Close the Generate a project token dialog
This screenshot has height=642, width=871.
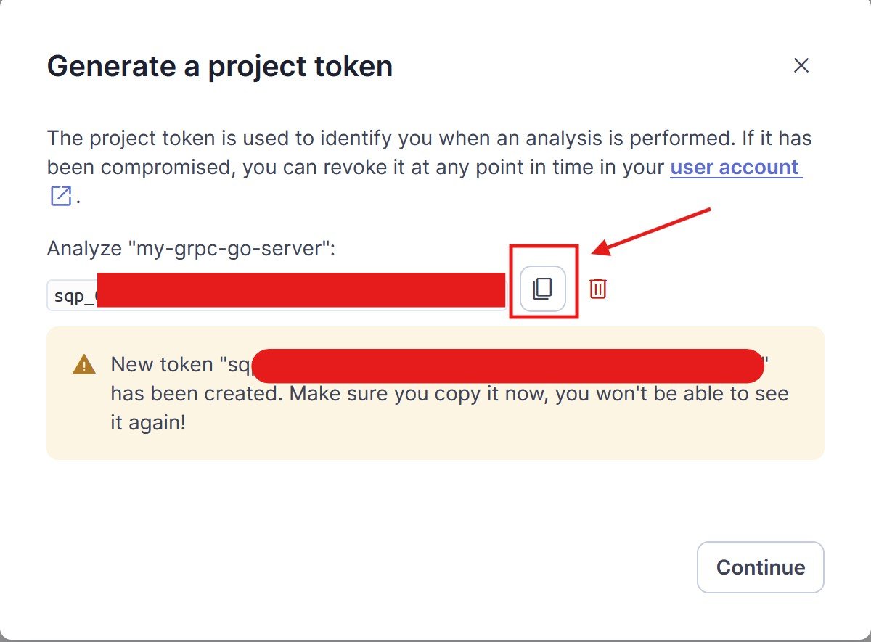pos(801,65)
